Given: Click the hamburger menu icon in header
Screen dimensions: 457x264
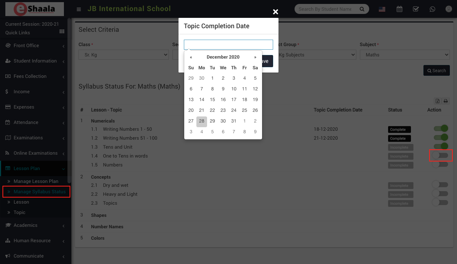Looking at the screenshot, I should click(79, 9).
